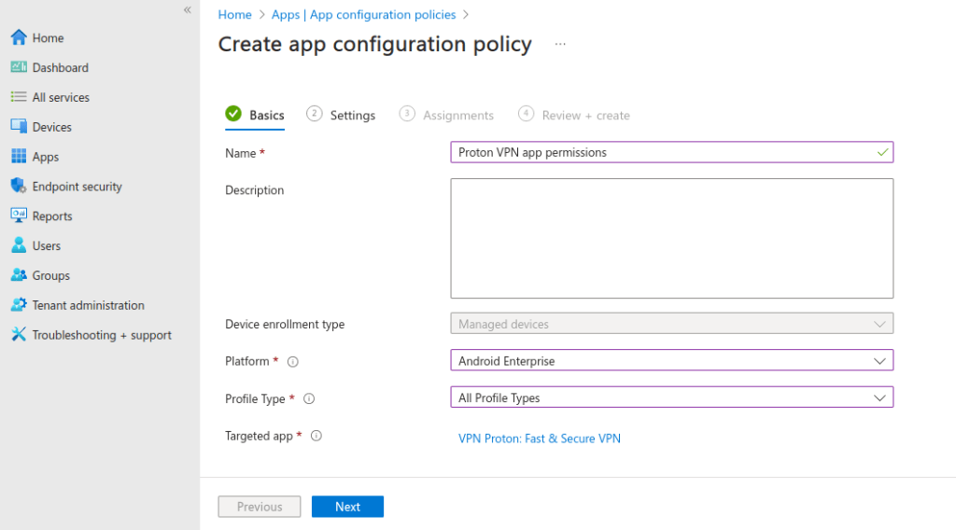
Task: Open Users in the sidebar
Action: pyautogui.click(x=47, y=246)
